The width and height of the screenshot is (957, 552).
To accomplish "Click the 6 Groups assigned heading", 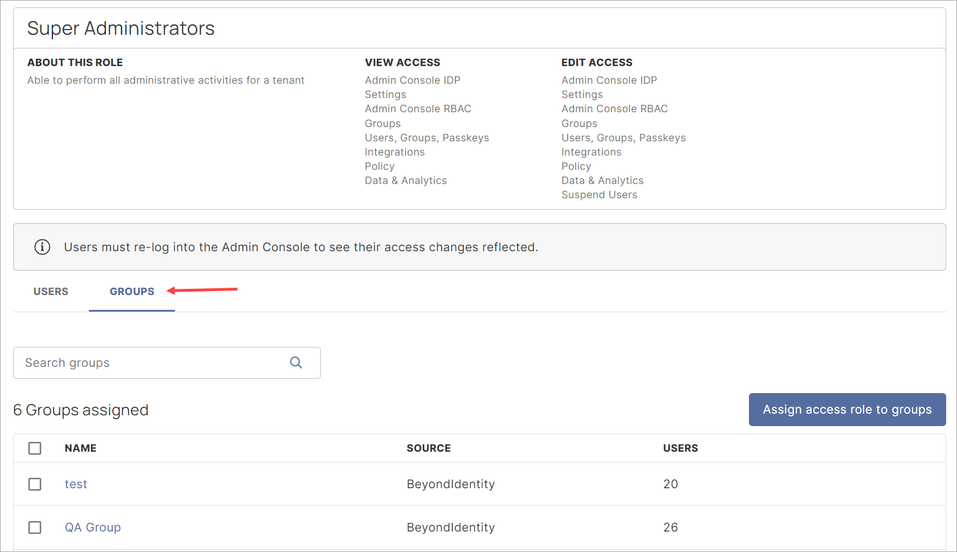I will [81, 410].
